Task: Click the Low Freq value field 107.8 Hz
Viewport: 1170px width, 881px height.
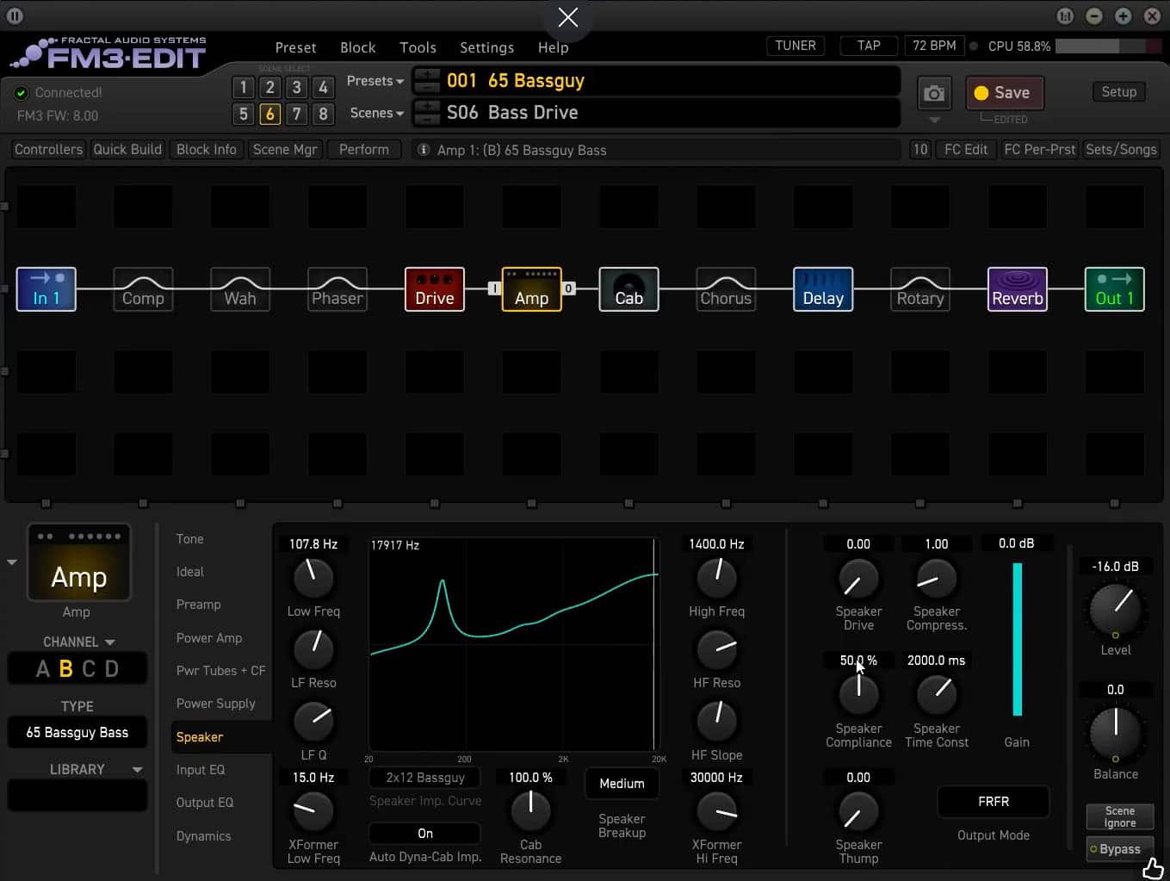Action: click(313, 544)
